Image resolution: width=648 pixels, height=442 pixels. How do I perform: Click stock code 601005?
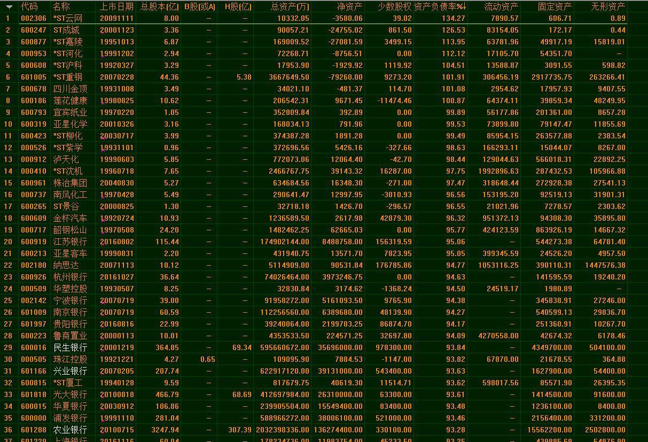point(34,77)
